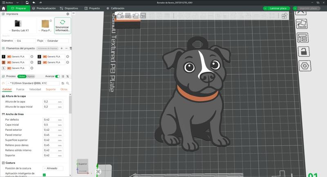Screen dimensions: 327x177
Task: Click the Add plate grid icon
Action: (x=128, y=16)
